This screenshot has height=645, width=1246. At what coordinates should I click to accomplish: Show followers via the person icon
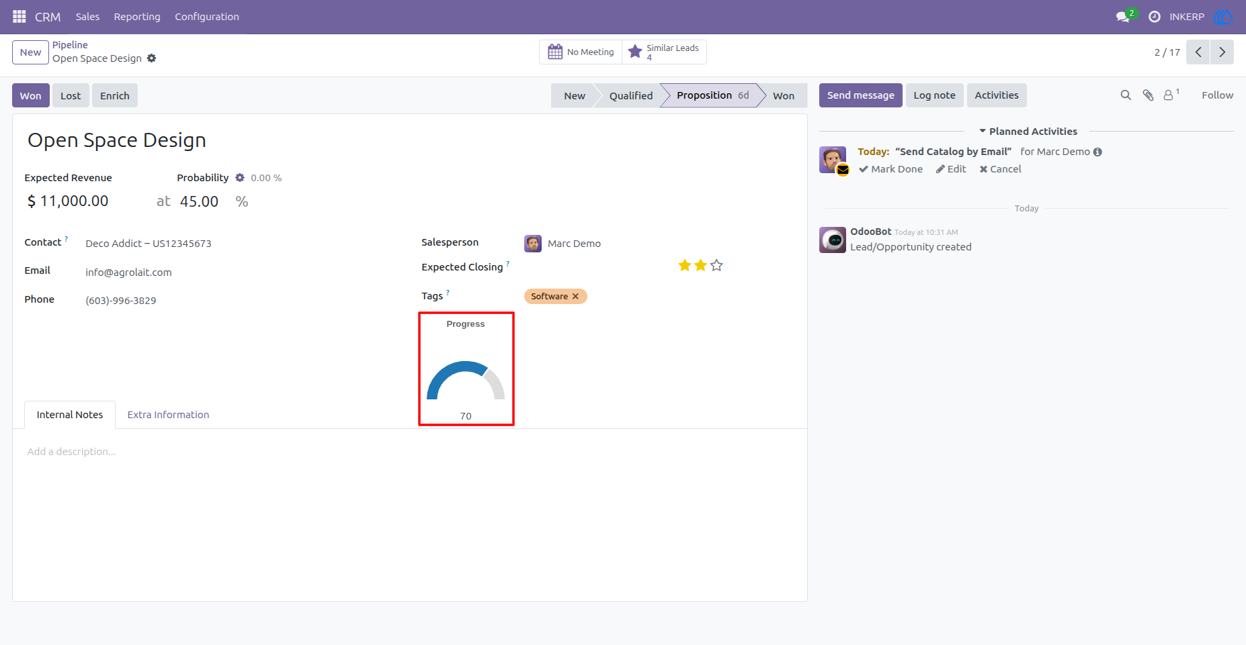[1170, 95]
